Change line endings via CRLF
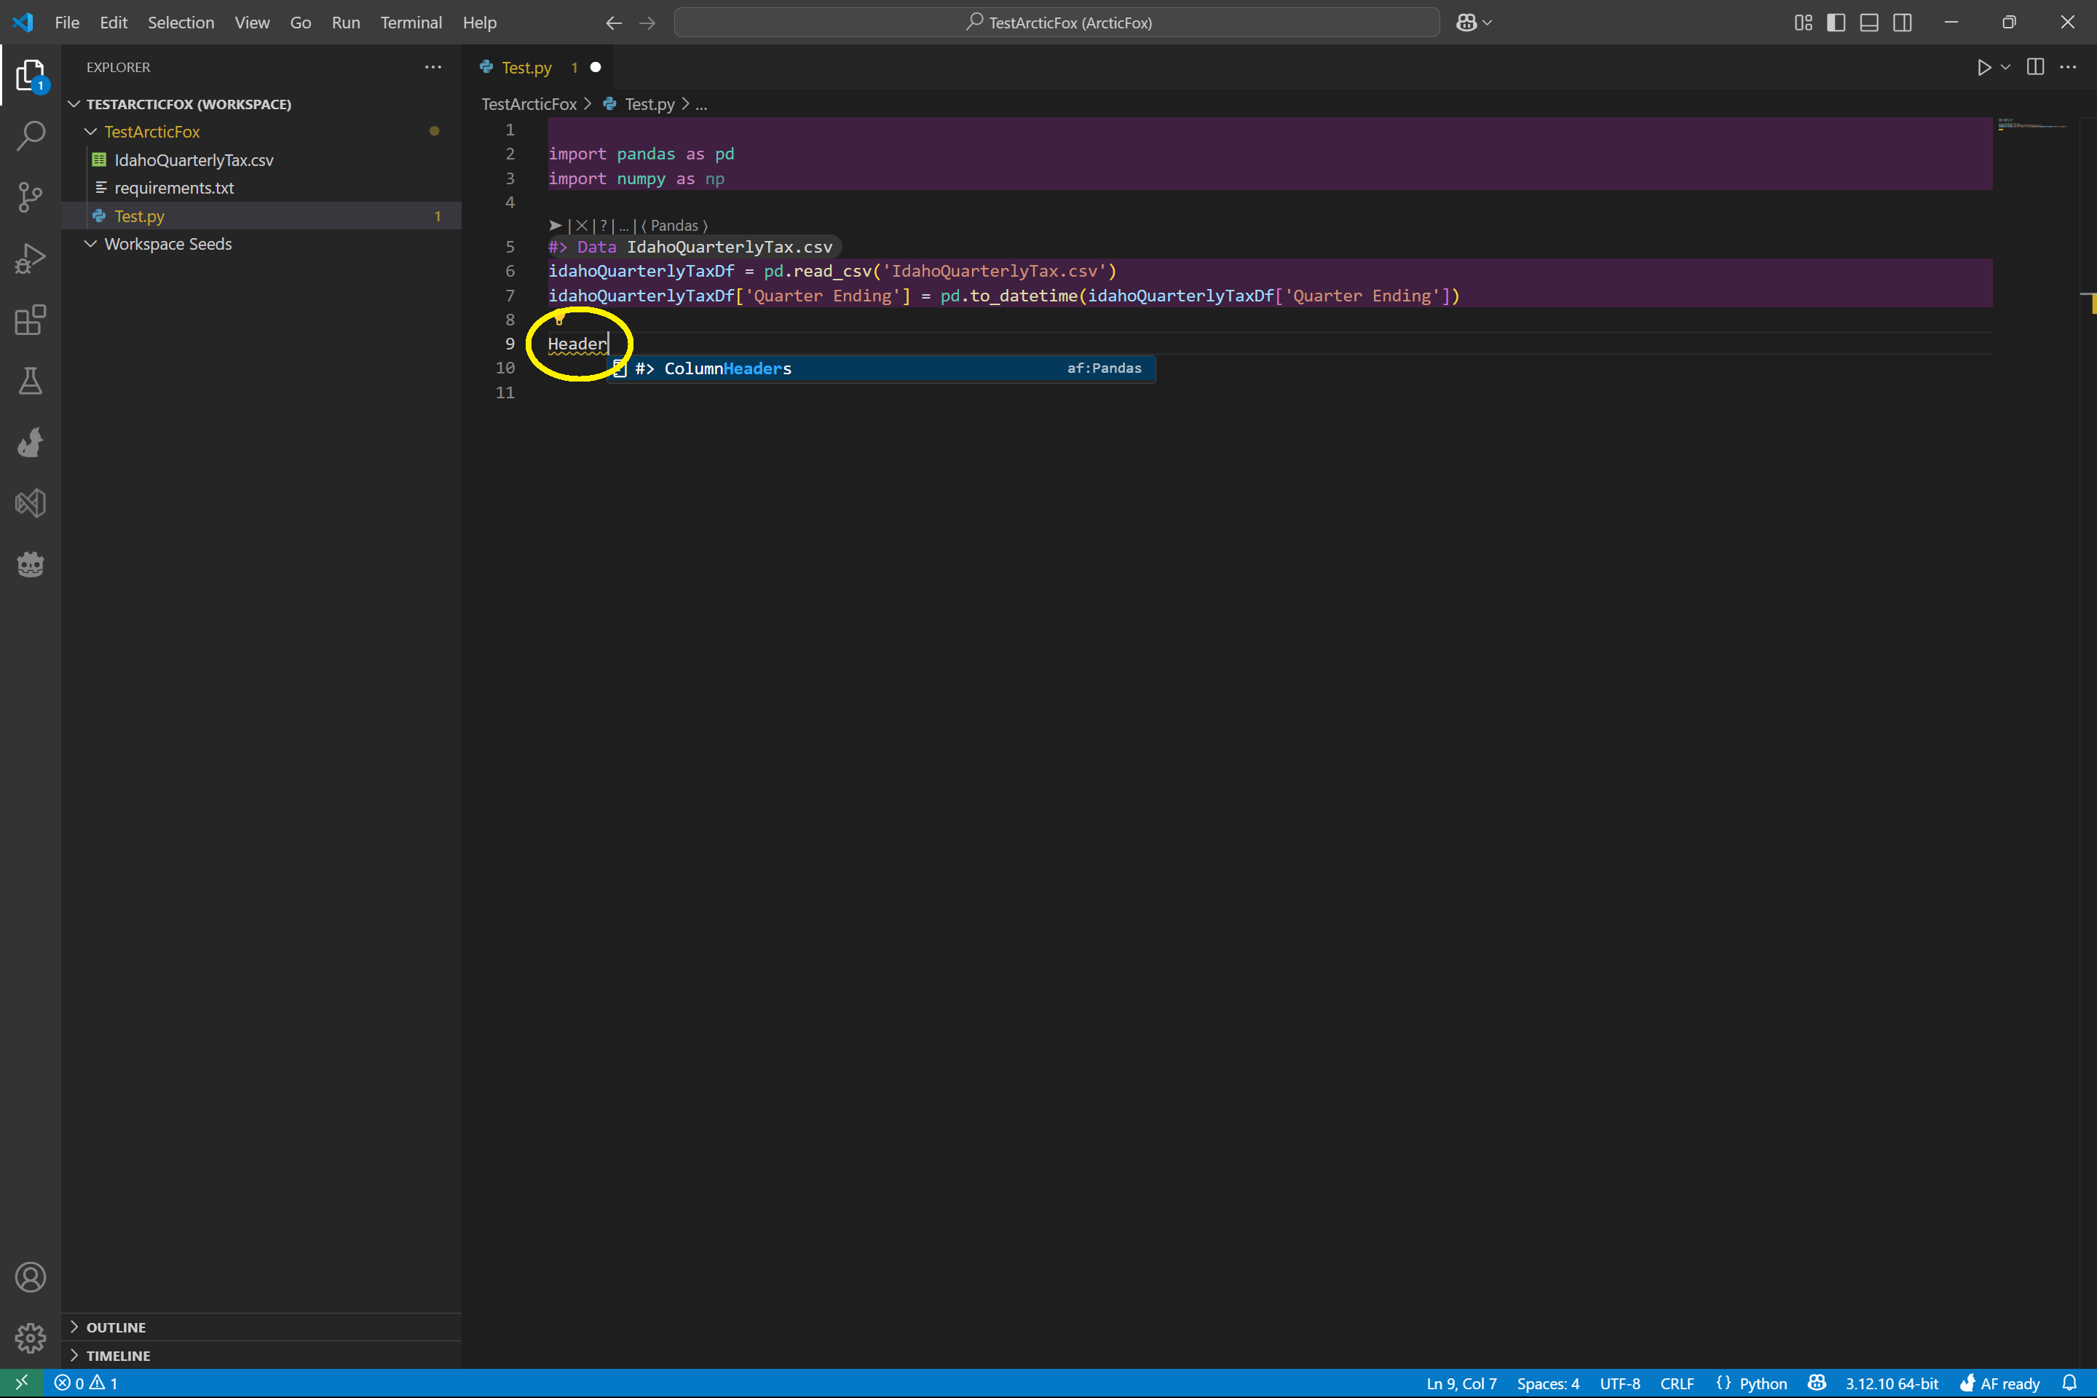The height and width of the screenshot is (1398, 2097). (x=1676, y=1383)
